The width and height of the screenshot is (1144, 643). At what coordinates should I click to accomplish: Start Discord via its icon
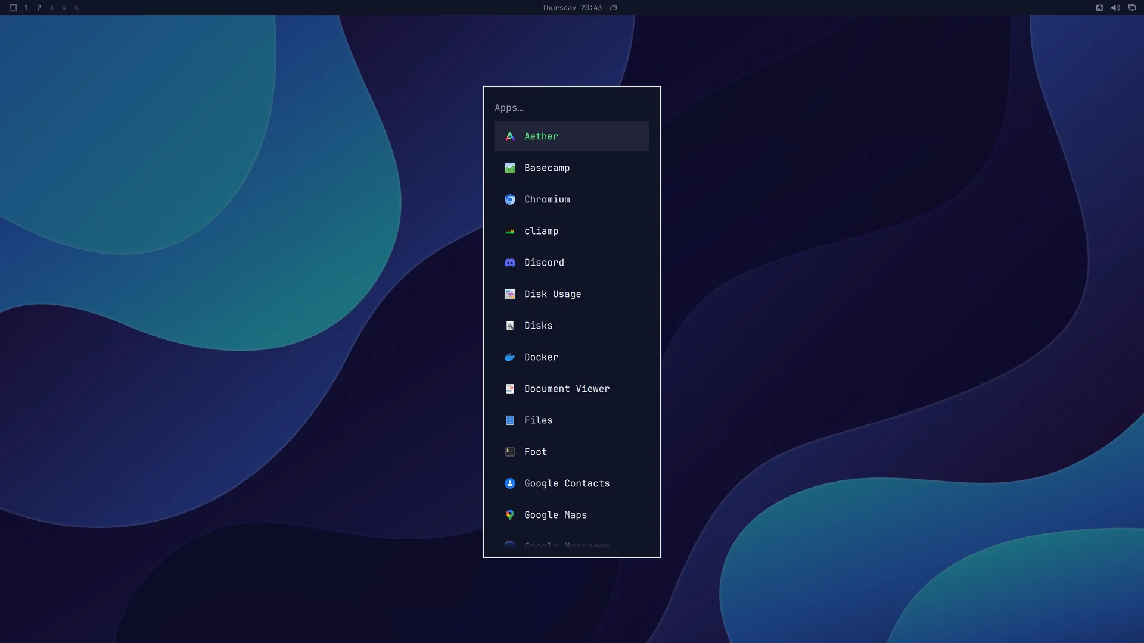510,263
